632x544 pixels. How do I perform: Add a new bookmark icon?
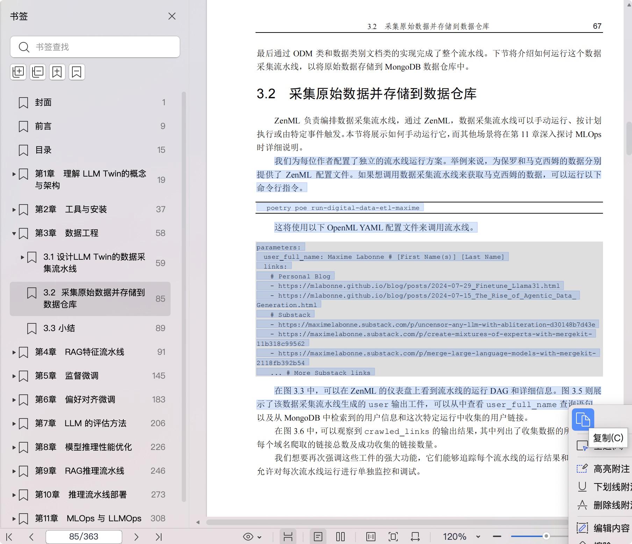[57, 72]
